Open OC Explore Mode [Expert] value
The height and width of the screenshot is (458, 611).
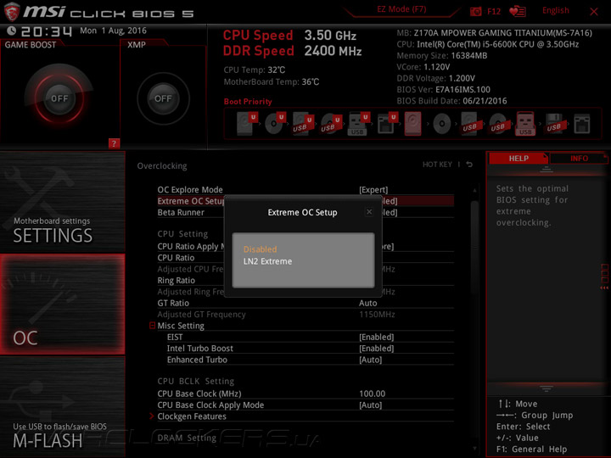(373, 190)
